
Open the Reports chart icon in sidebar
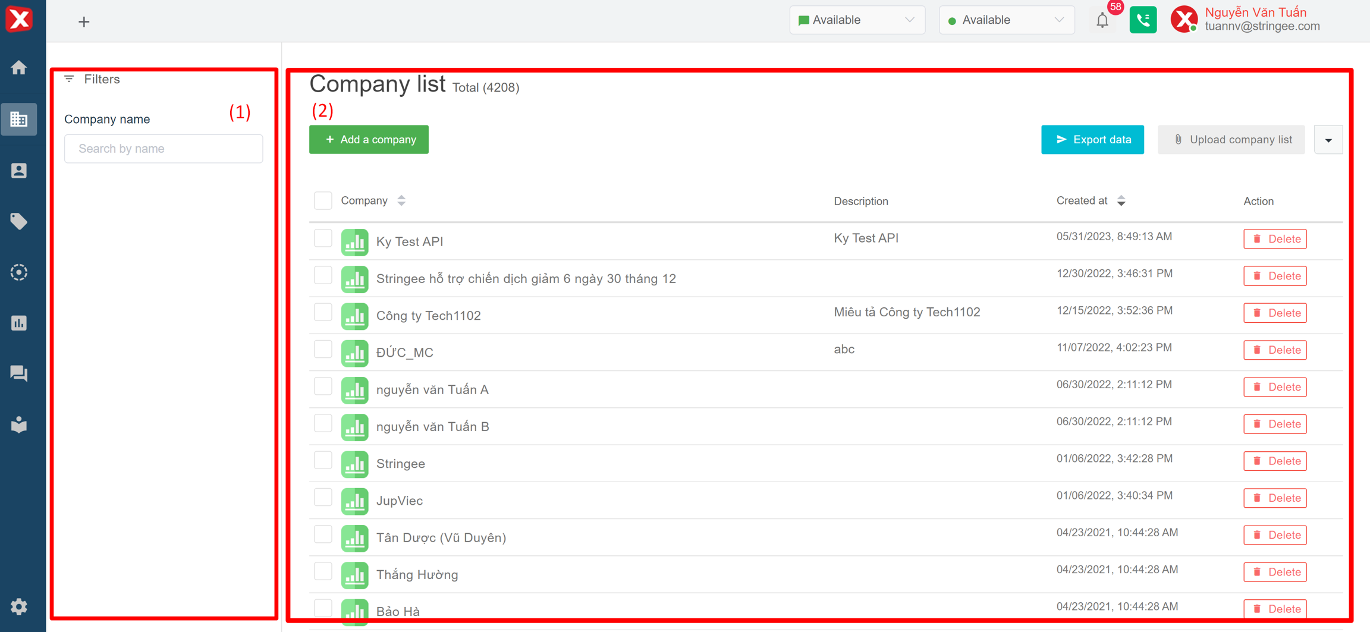click(19, 323)
